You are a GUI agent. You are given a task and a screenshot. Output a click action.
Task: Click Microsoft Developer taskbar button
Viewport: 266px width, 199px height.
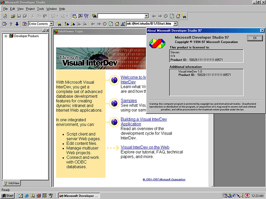(x=79, y=196)
